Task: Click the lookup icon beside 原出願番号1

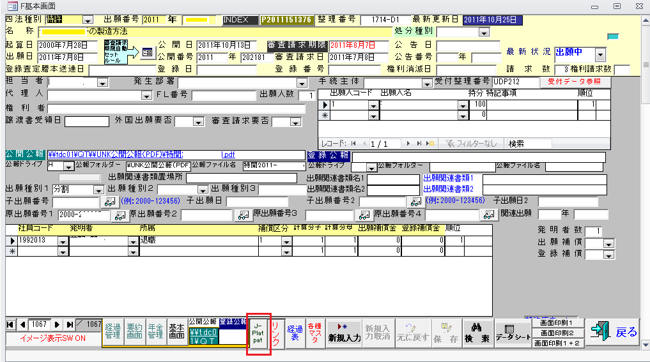Action: click(x=120, y=215)
